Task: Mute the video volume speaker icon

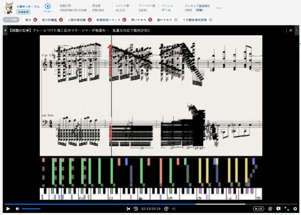Action: [x=17, y=209]
